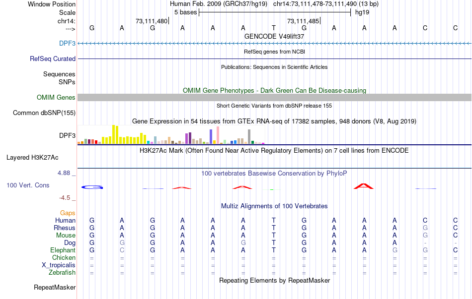Click the OMIM Gene Phenotypes title text
The width and height of the screenshot is (472, 299).
coord(274,90)
